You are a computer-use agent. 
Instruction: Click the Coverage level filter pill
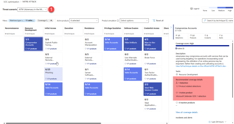pyautogui.click(x=45, y=20)
